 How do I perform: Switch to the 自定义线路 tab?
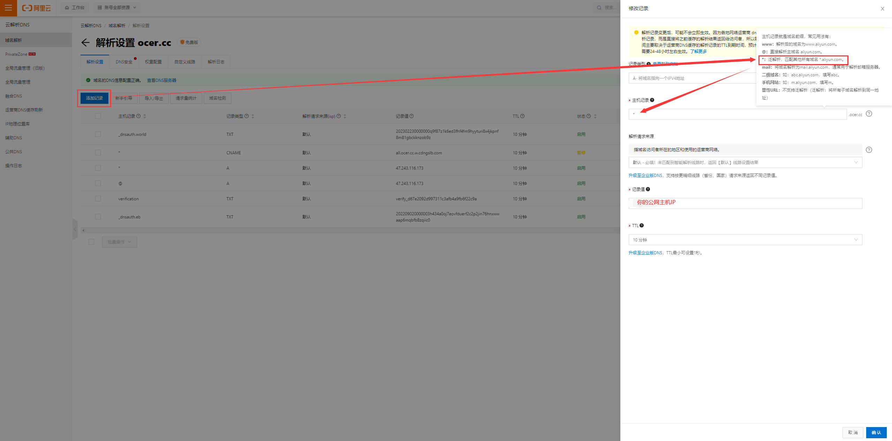pyautogui.click(x=185, y=62)
